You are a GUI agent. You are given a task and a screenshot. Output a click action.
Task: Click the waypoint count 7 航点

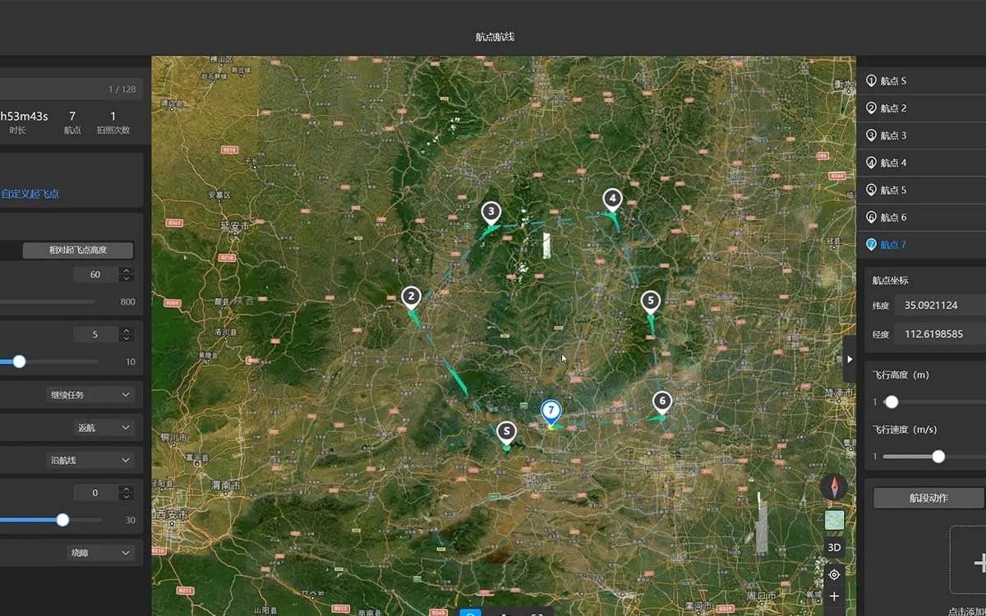(72, 122)
